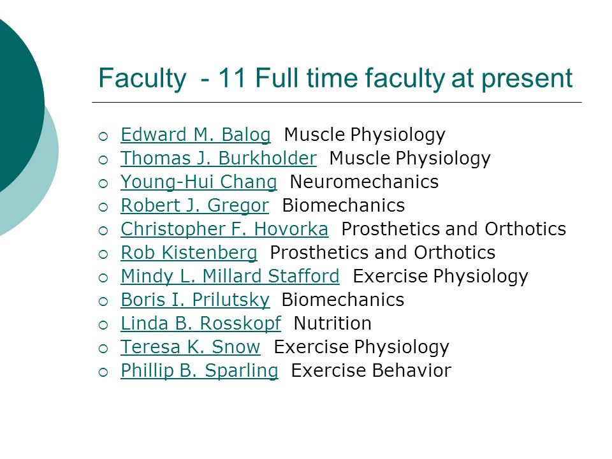Click the Boris I. Prilutsky link
Viewport: 612px width, 459px height.
coord(195,300)
